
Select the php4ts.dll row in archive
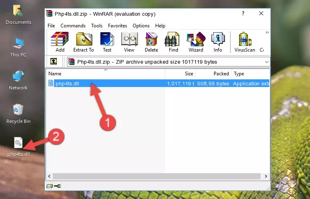click(x=158, y=83)
